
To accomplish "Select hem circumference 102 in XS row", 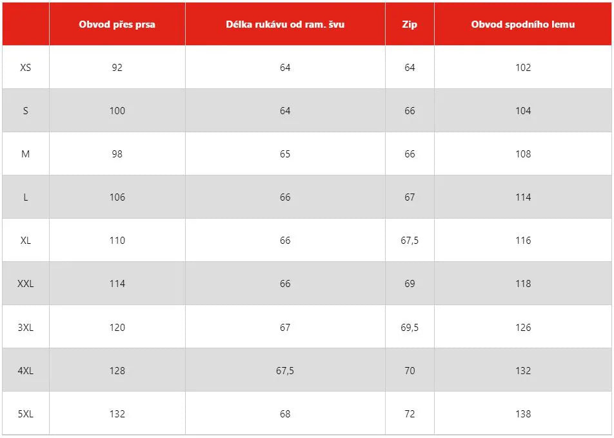I will 523,67.
